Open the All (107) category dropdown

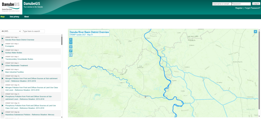(11, 31)
